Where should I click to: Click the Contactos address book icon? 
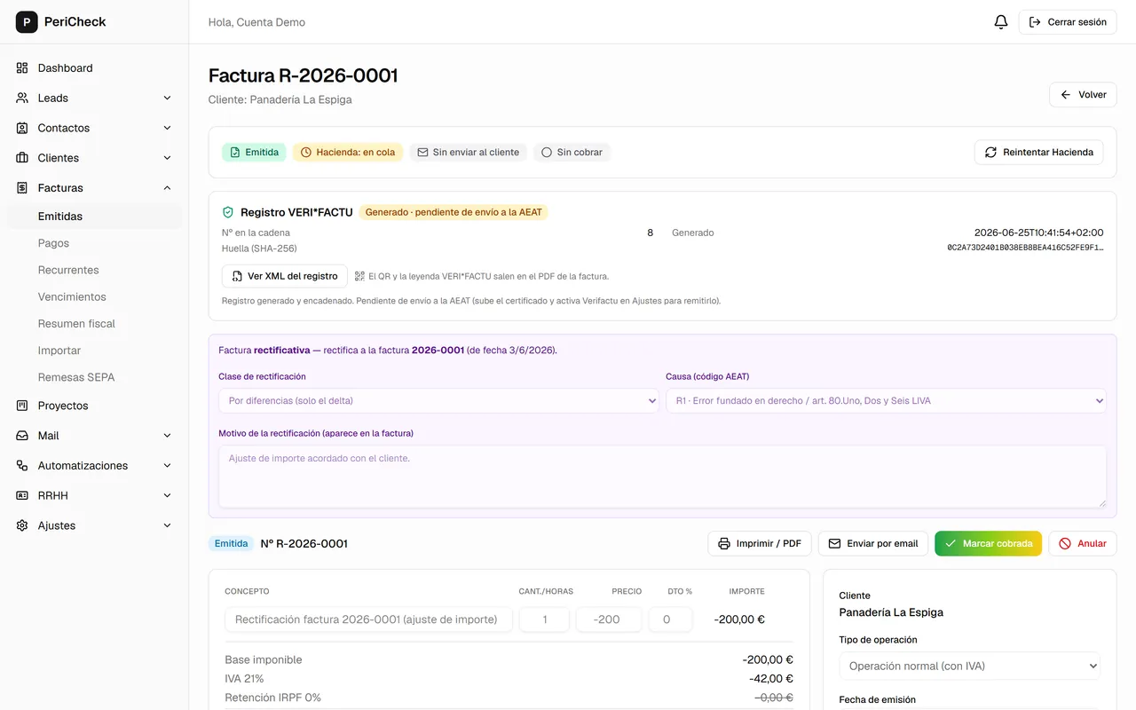22,129
